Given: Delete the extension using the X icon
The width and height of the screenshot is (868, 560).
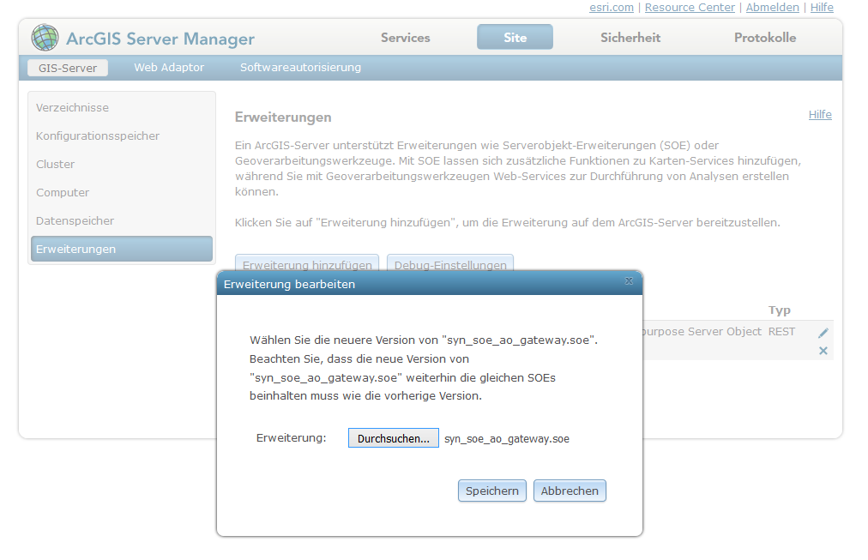Looking at the screenshot, I should point(823,351).
